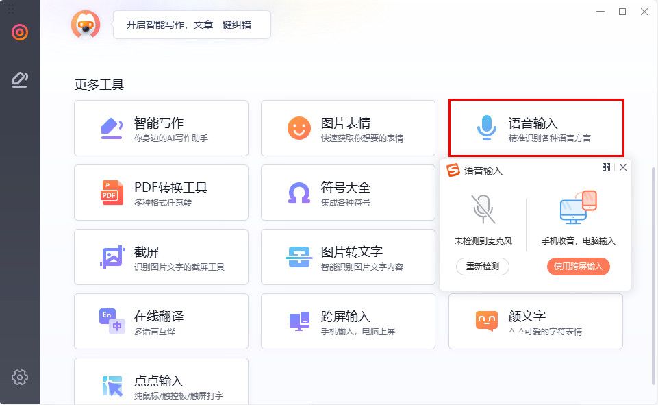Click the 更多工具 heading text
Screen dimensions: 658x405
tap(99, 85)
